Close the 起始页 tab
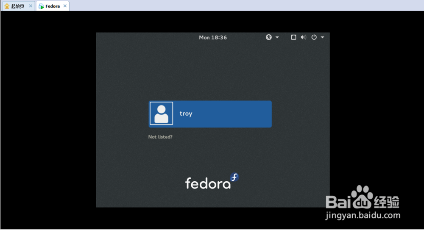 31,6
